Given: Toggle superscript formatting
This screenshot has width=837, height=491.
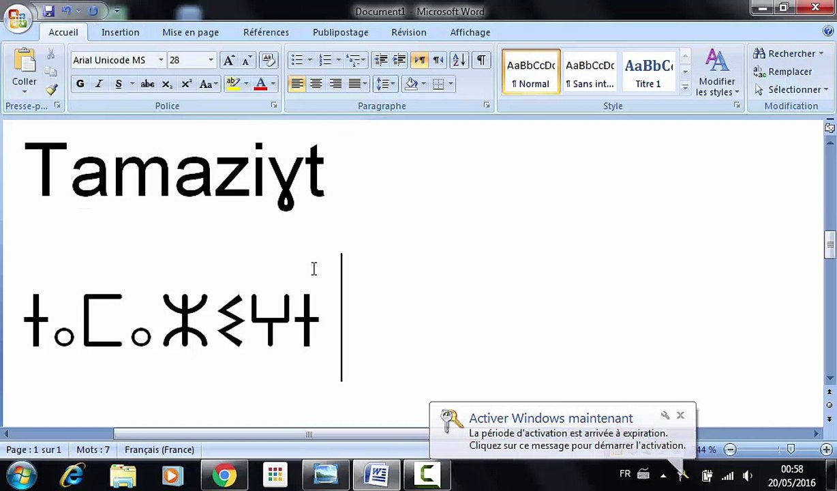Looking at the screenshot, I should (x=186, y=84).
